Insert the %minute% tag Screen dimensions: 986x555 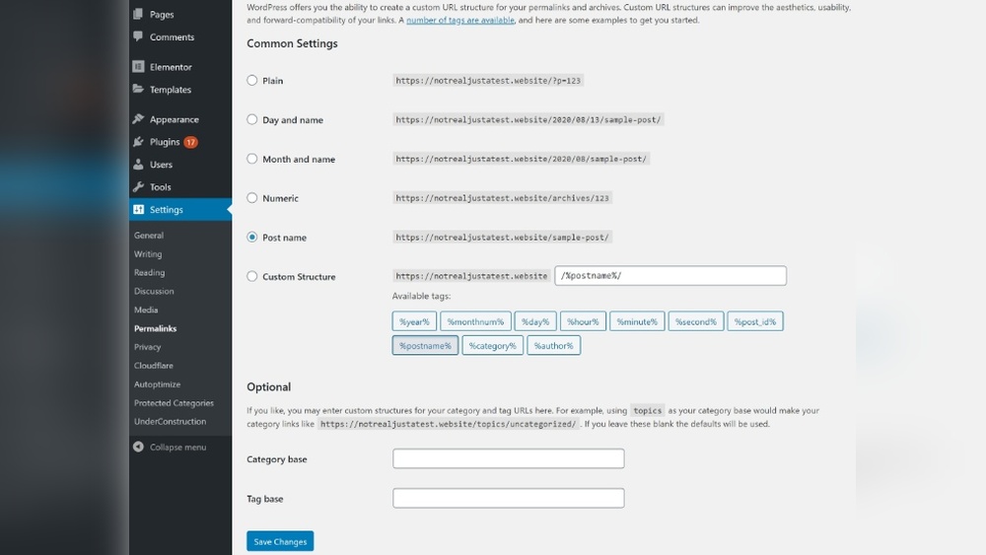click(637, 321)
